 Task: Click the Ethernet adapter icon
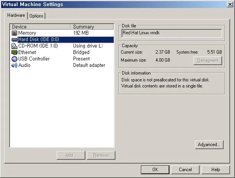point(14,52)
